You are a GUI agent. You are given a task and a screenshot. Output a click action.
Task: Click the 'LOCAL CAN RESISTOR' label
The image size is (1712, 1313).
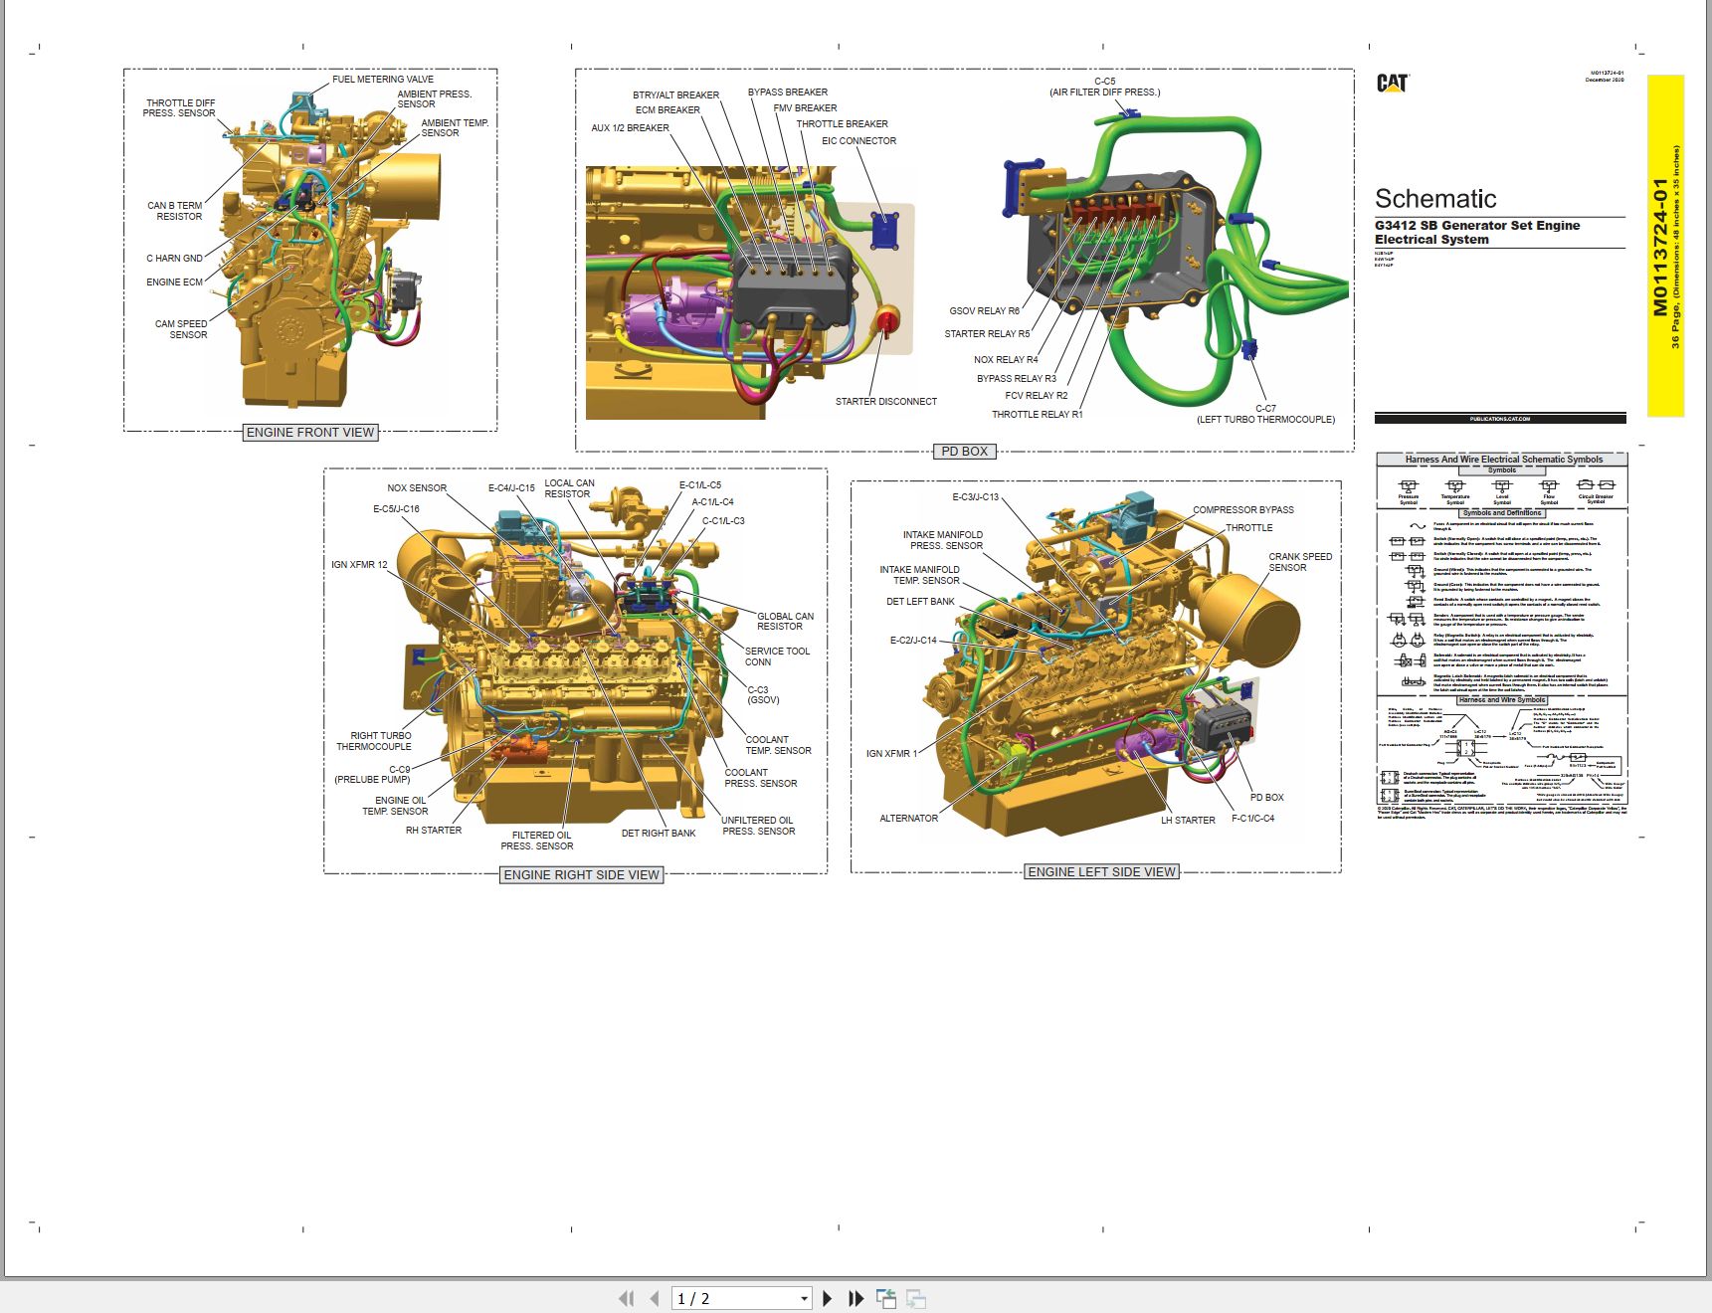[569, 488]
